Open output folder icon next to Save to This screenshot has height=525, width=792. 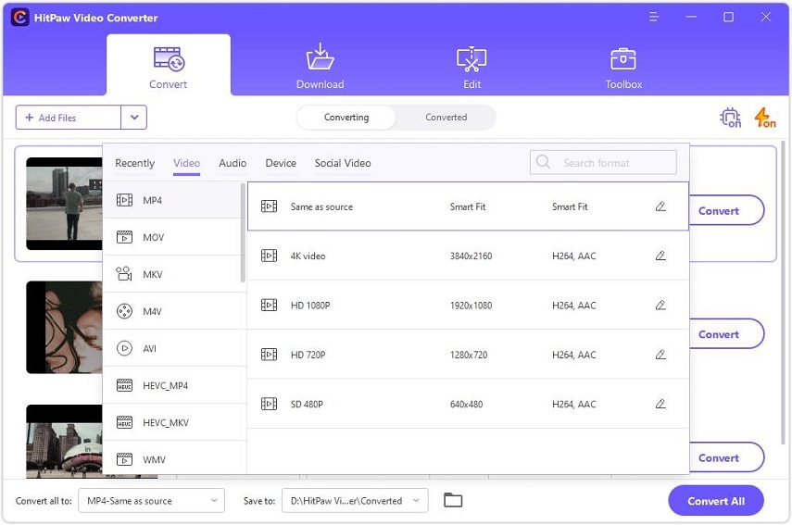(x=453, y=501)
